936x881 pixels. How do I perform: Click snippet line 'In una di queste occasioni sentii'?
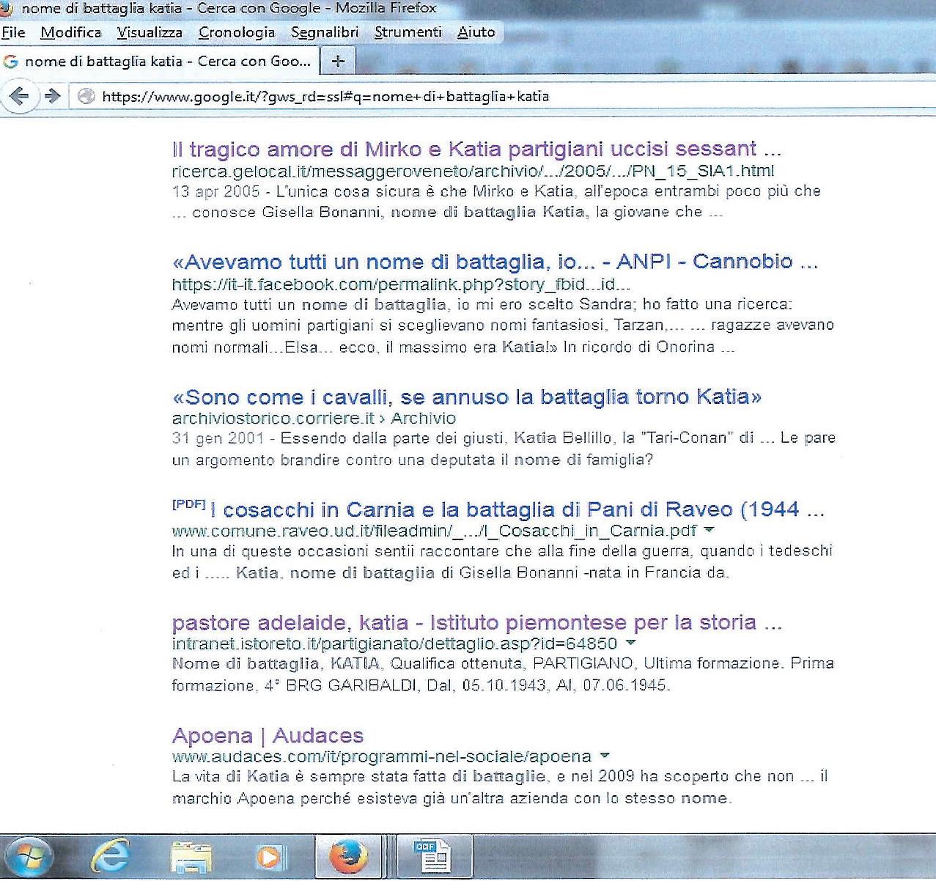[502, 551]
